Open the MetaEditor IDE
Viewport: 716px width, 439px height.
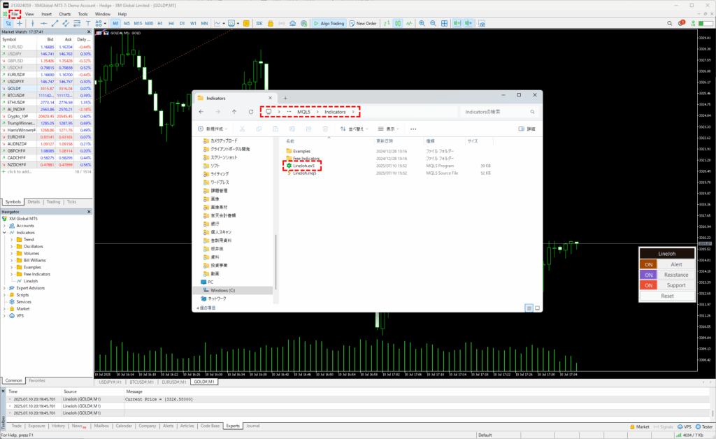coord(259,23)
